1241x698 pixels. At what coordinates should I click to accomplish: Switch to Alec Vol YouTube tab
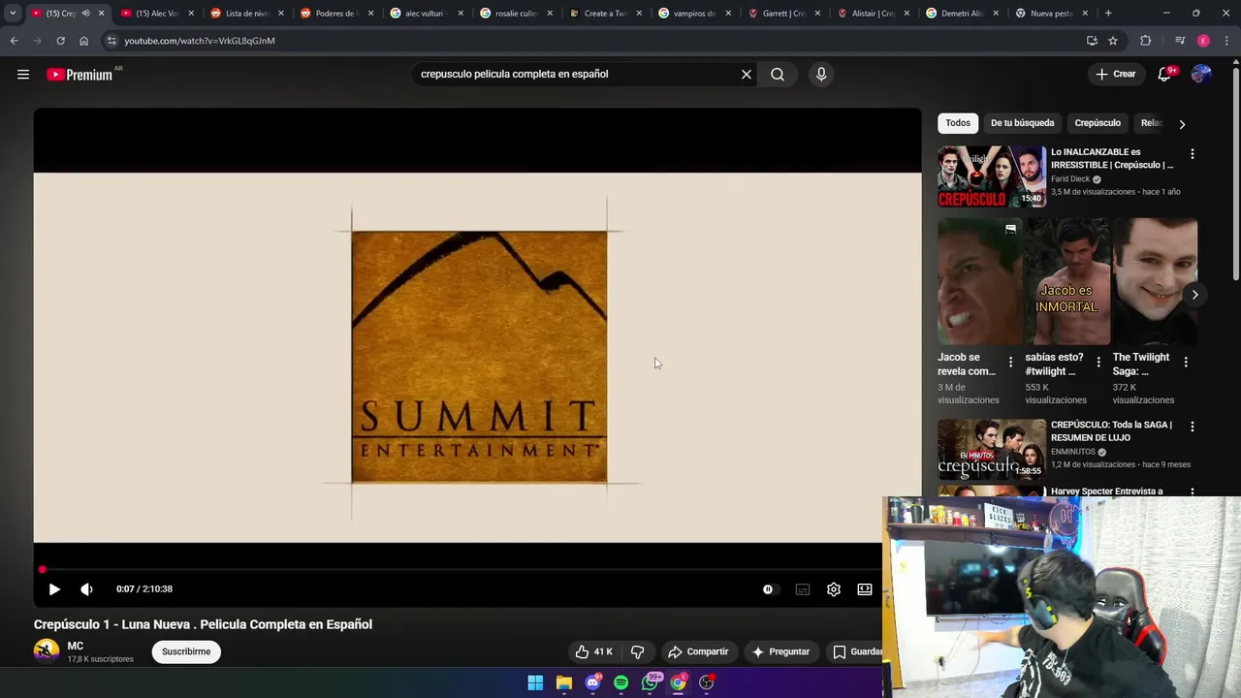point(155,14)
